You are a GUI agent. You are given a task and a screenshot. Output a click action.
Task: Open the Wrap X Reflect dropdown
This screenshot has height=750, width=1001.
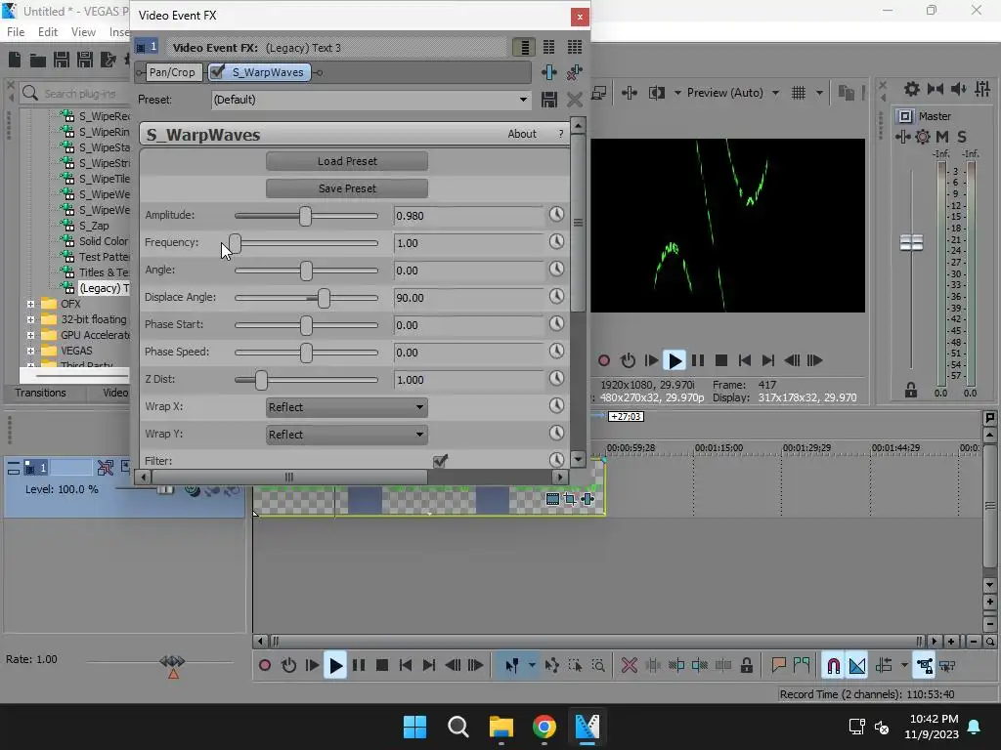[347, 407]
